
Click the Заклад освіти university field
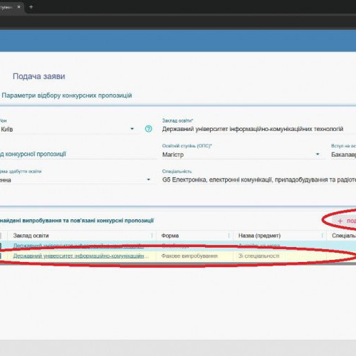(259, 129)
